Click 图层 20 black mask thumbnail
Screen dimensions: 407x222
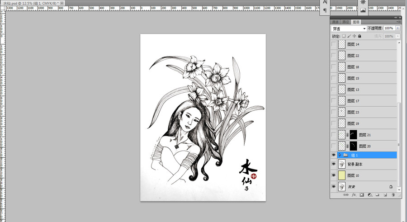coord(353,146)
